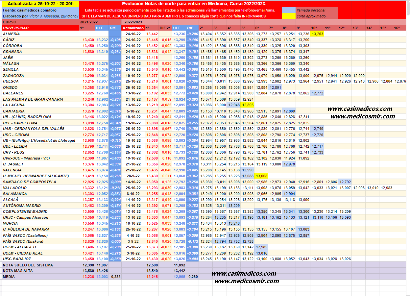The width and height of the screenshot is (410, 296).
Task: Click yellow 13,068 cell in Miguel Hernández row
Action: click(x=262, y=176)
